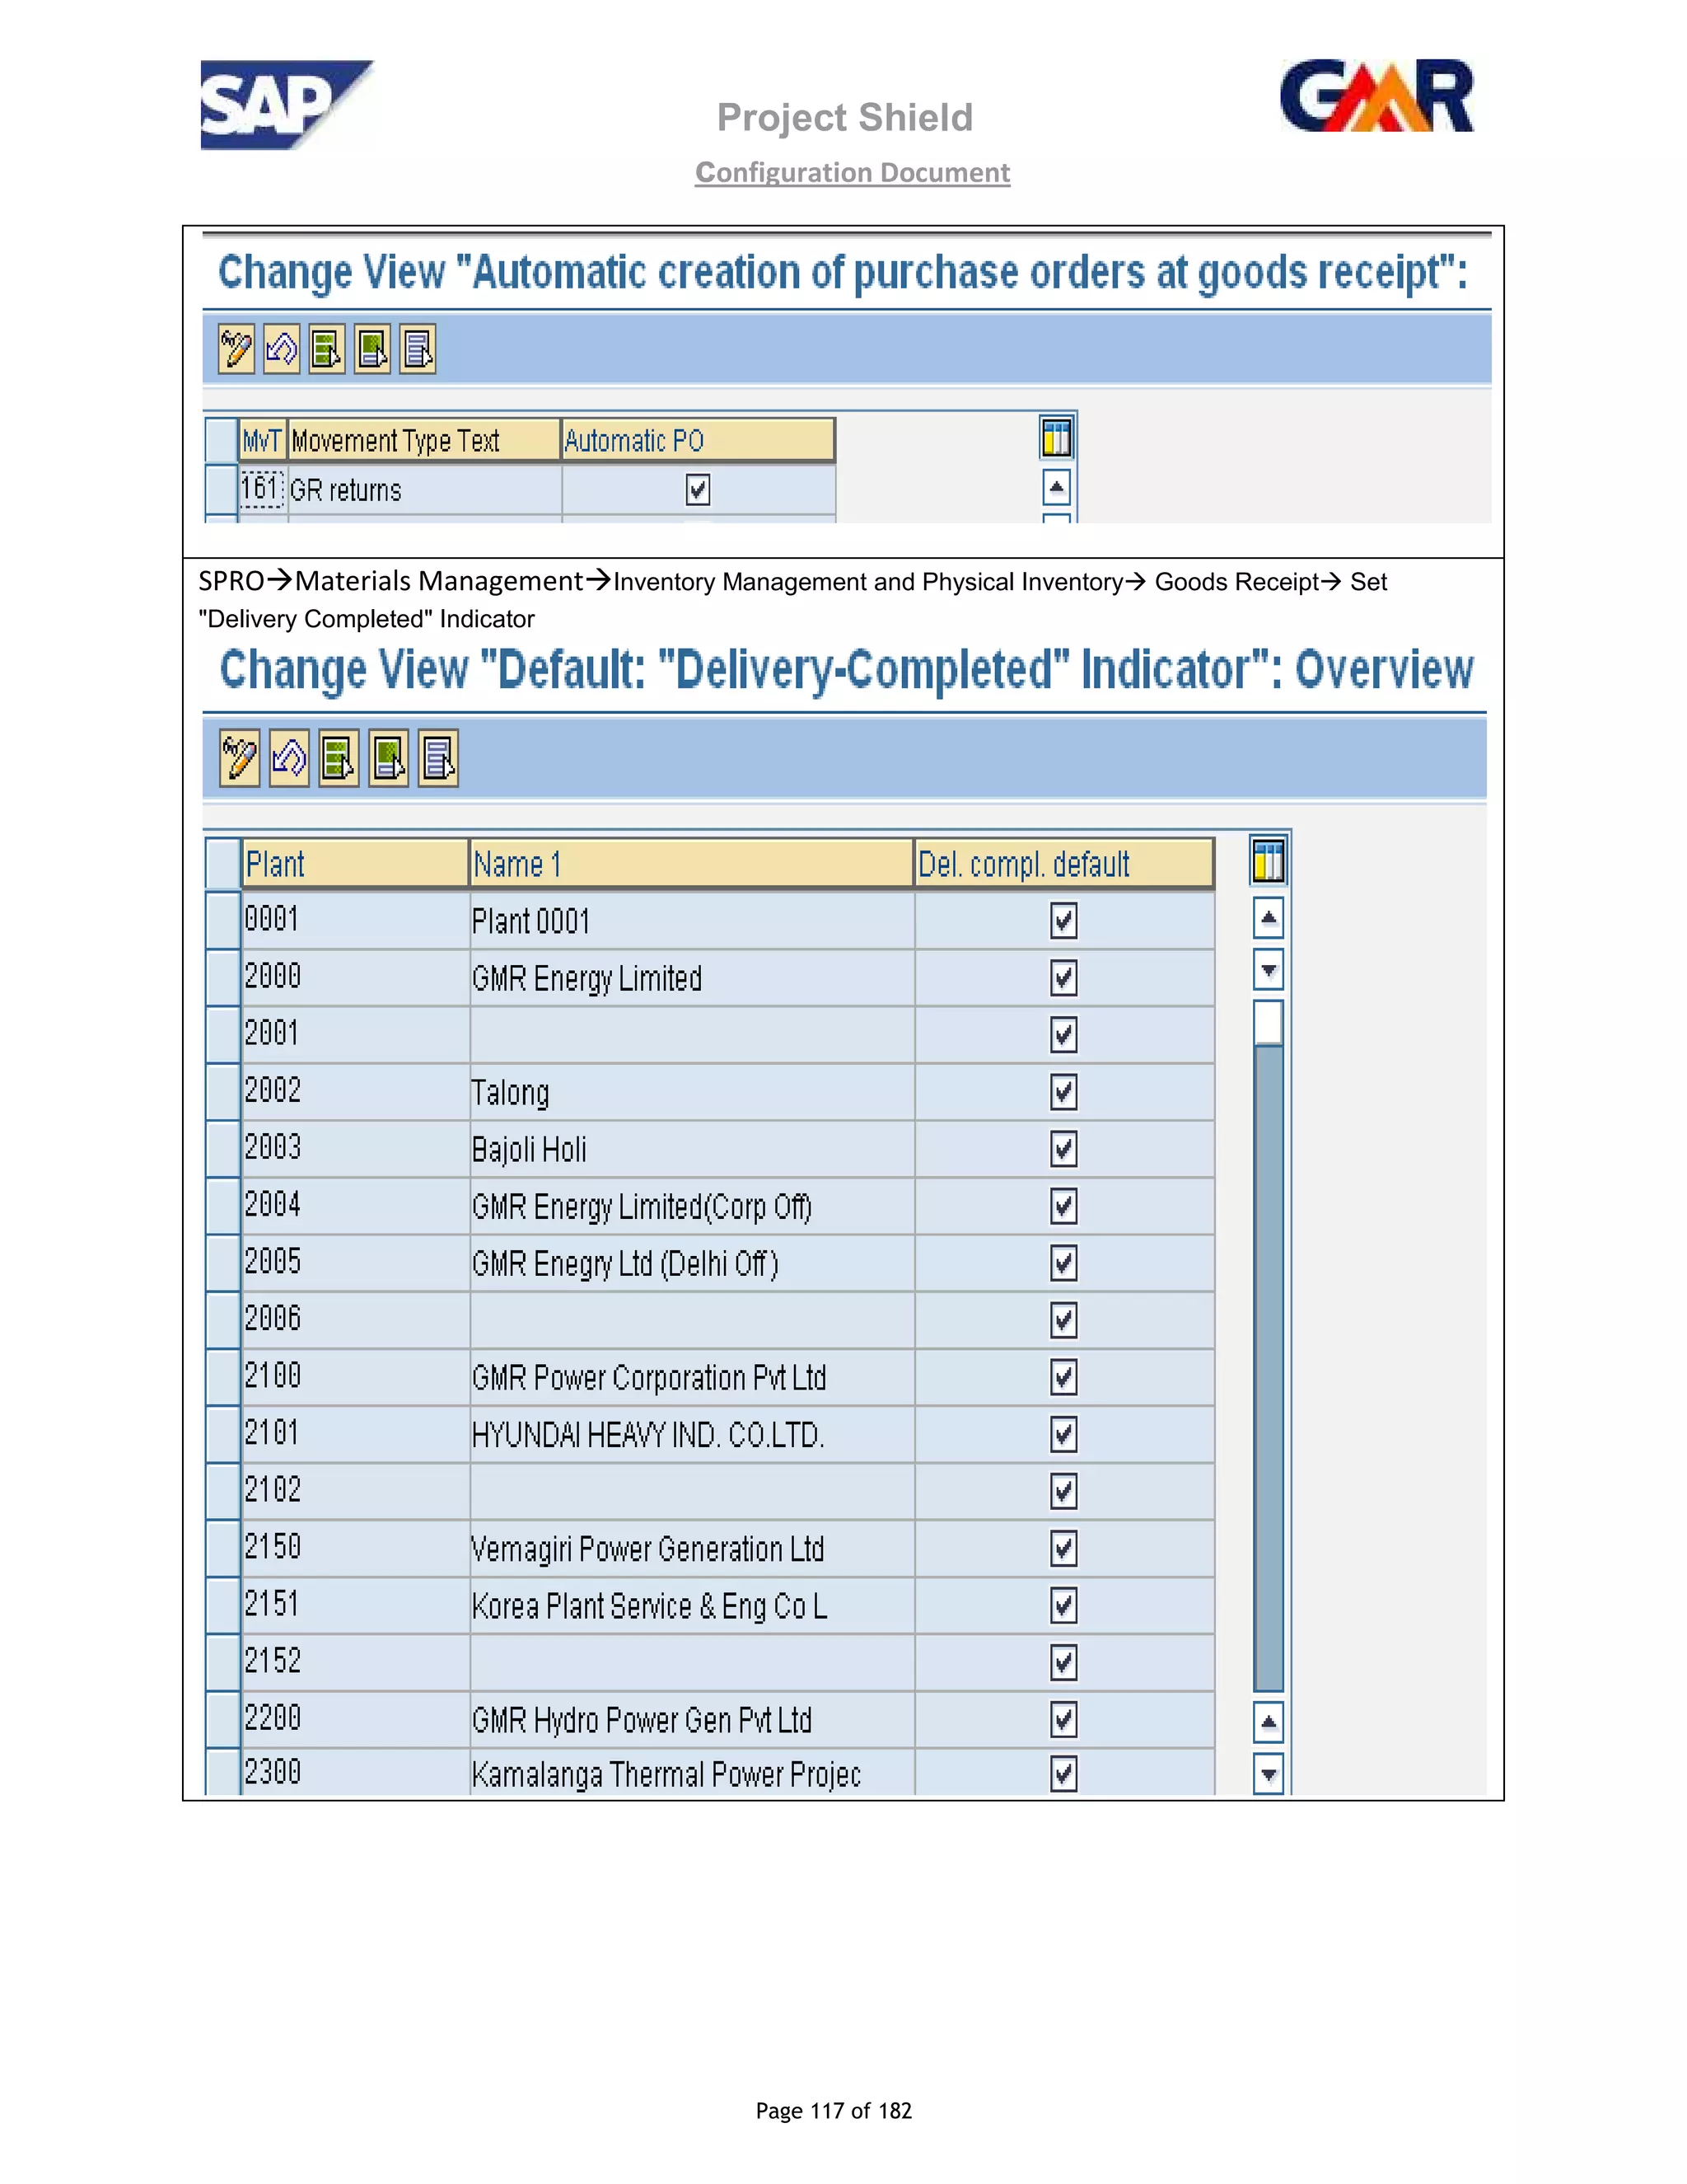Toggle Del. compl. default checkbox for plant 0001
The image size is (1687, 2184).
pyautogui.click(x=1063, y=921)
